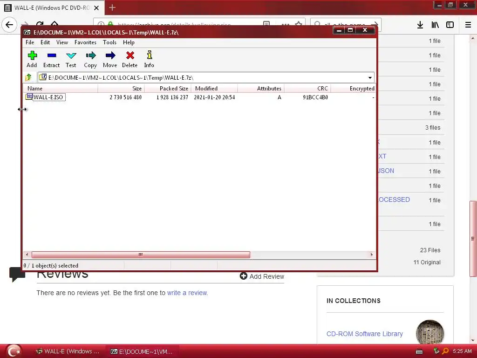Go up one folder level in 7-Zip

tap(28, 77)
